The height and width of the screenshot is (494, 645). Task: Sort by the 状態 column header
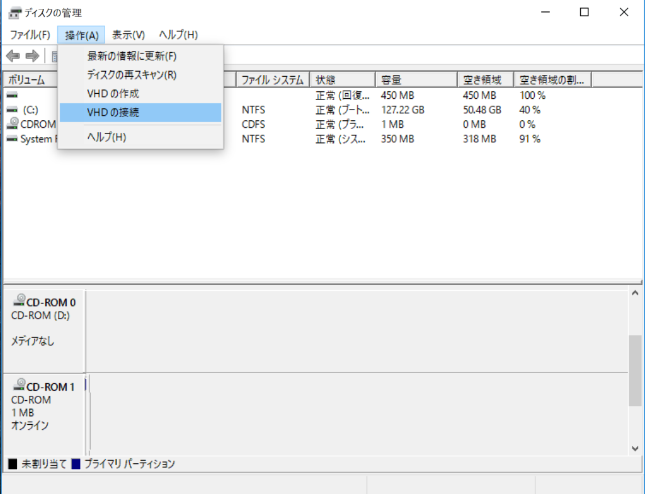coord(342,80)
